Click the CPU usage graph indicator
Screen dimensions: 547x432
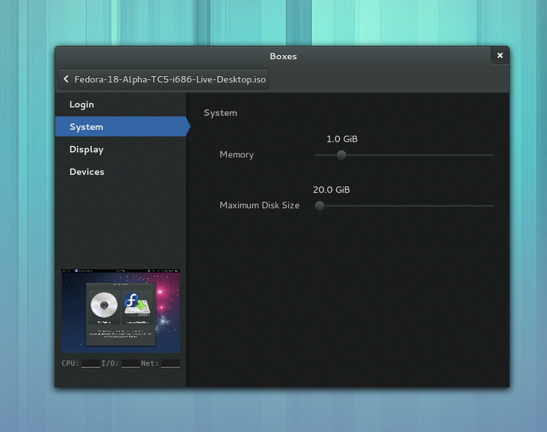point(90,363)
